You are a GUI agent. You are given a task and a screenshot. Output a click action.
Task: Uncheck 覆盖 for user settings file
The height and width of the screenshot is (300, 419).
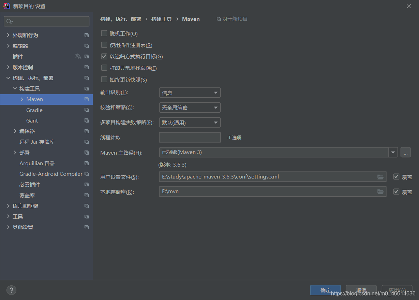click(x=396, y=177)
